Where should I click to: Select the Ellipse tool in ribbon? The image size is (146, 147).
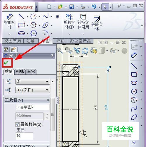[46, 25]
